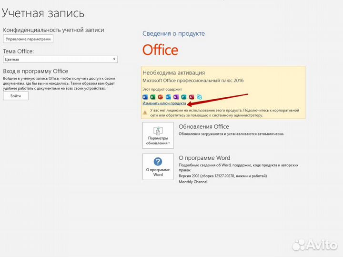Click the Excel app icon
The height and width of the screenshot is (257, 343).
point(153,97)
